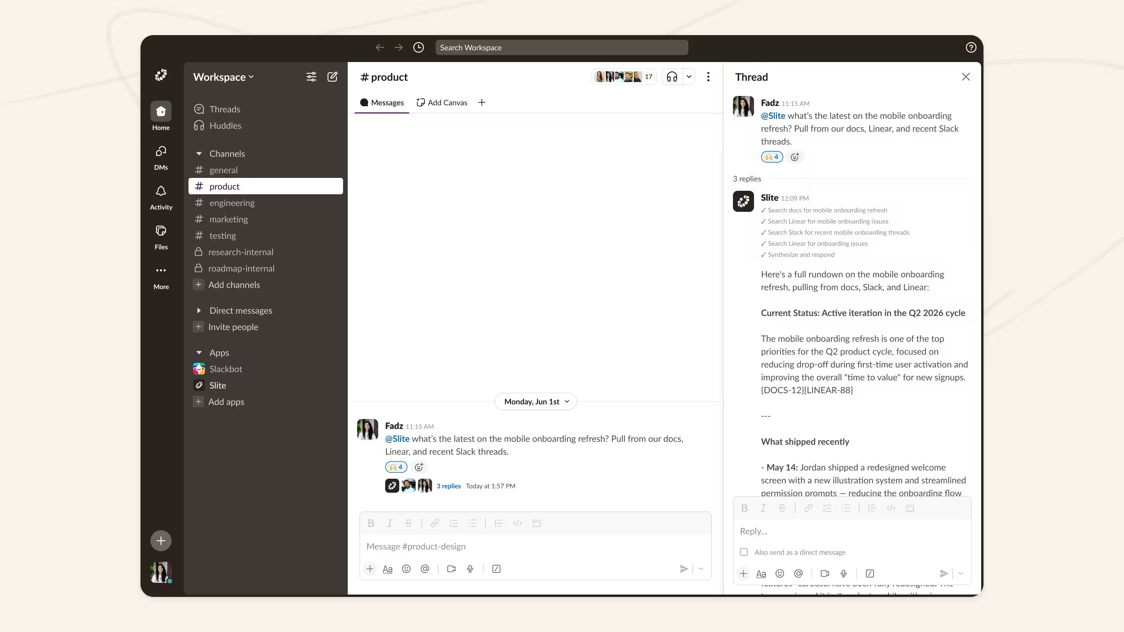The image size is (1124, 632).
Task: Insert a link in the channel composer
Action: click(435, 524)
